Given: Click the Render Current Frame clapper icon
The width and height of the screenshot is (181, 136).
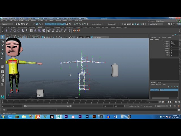Looking at the screenshot, I should pos(128,24).
